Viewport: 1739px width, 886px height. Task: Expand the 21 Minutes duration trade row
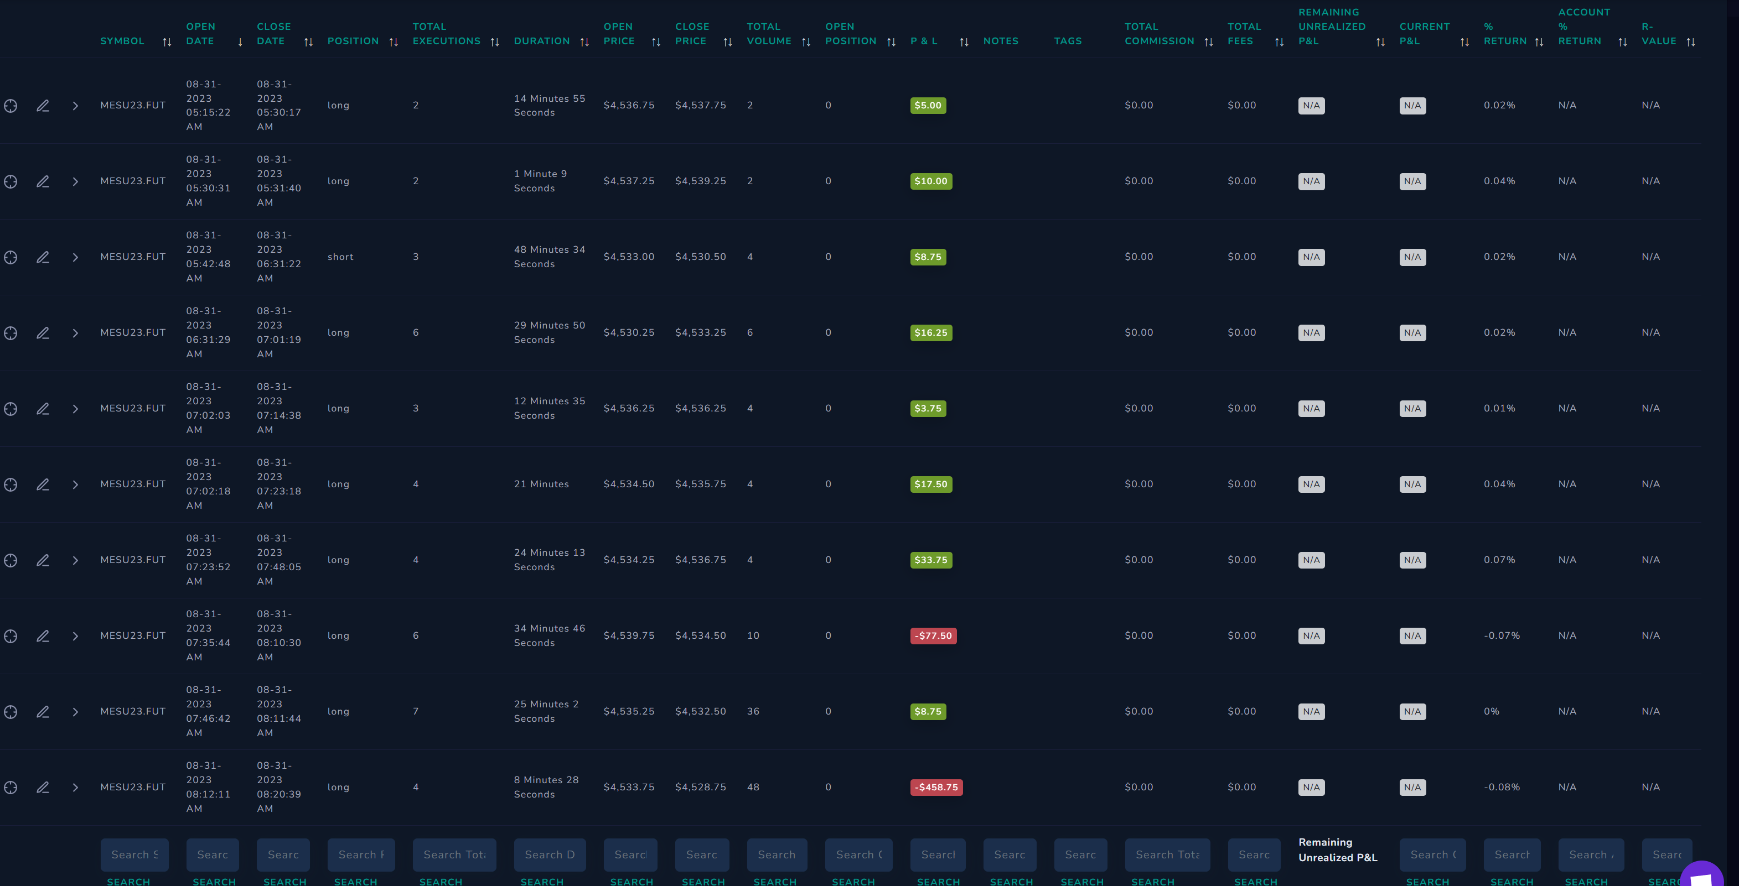pyautogui.click(x=75, y=484)
